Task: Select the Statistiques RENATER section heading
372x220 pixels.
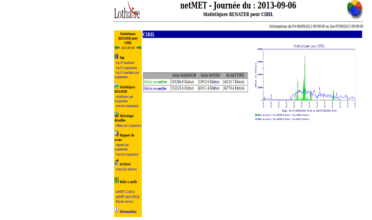Action: click(x=125, y=89)
